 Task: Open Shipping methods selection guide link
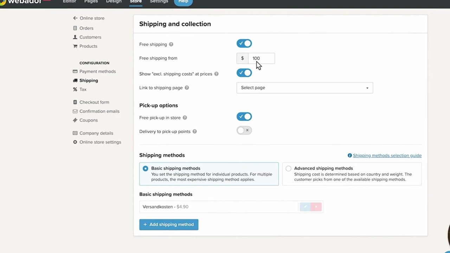[387, 155]
